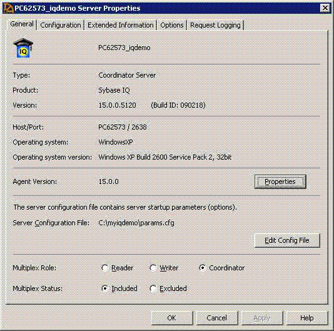Open agent Properties button
This screenshot has height=331, width=334.
pyautogui.click(x=280, y=181)
